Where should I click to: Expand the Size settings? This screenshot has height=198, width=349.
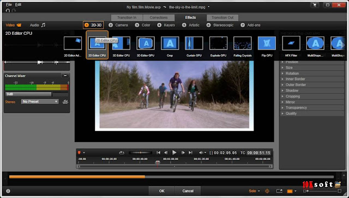[312, 67]
